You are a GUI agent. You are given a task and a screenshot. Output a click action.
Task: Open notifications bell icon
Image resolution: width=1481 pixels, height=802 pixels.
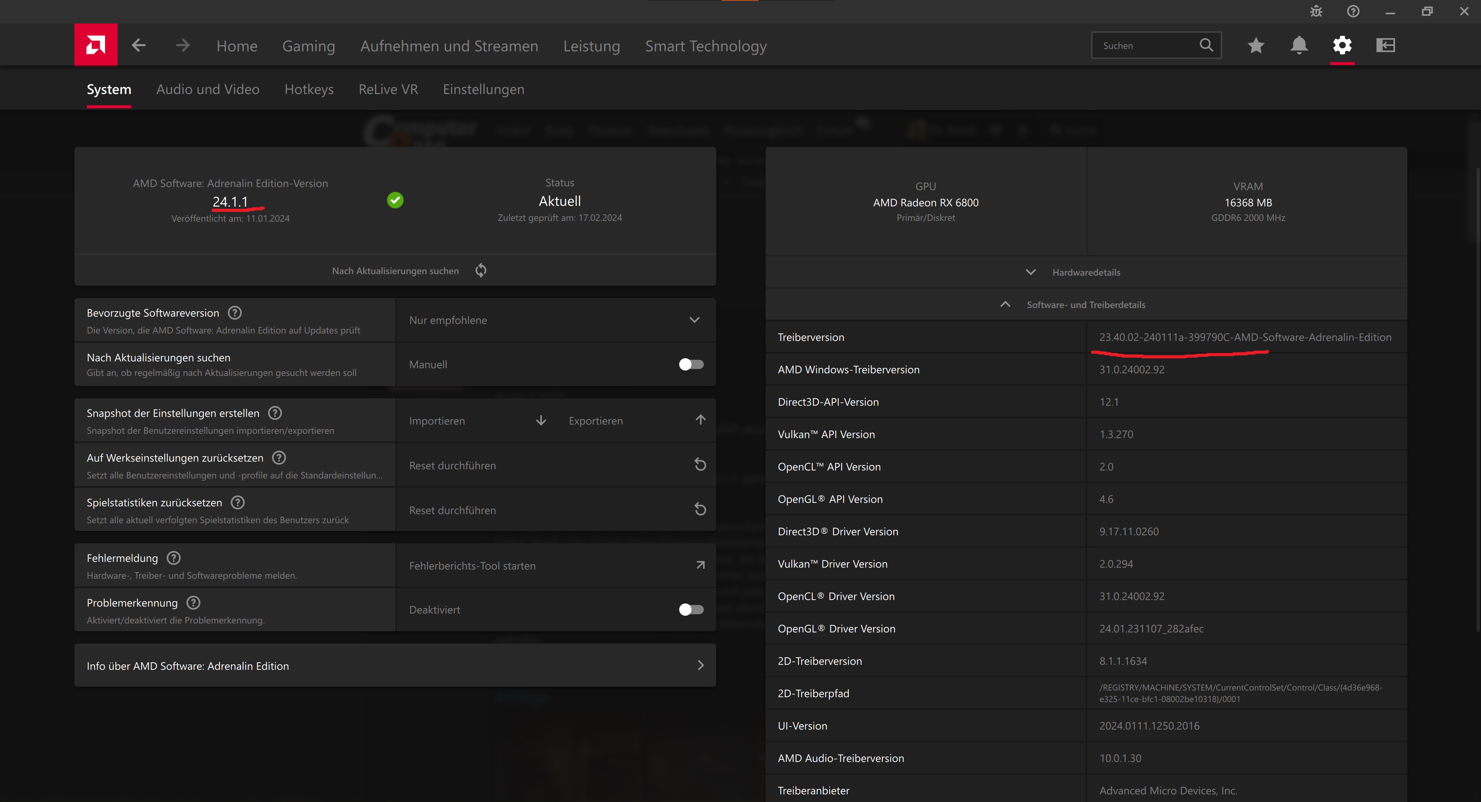(1299, 45)
